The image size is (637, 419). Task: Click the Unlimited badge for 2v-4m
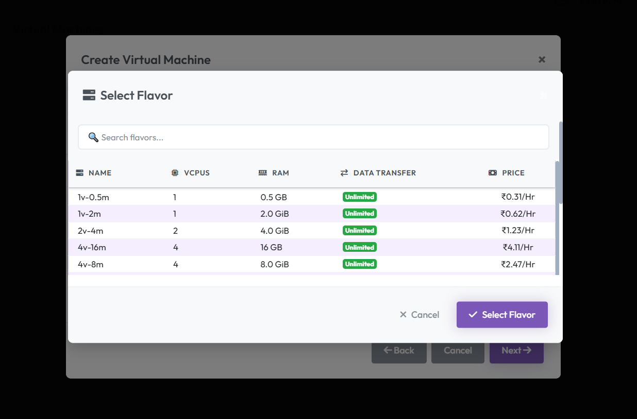(360, 231)
